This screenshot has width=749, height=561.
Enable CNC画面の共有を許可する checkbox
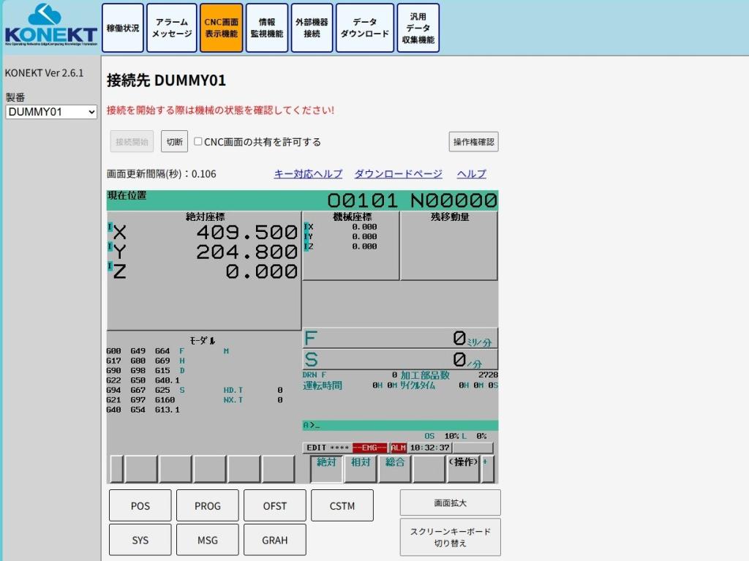(x=198, y=142)
